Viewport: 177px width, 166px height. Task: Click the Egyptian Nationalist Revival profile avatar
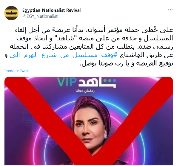11,13
